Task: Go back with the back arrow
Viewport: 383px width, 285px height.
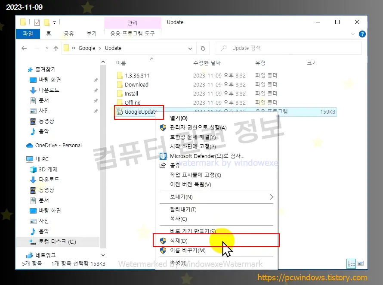Action: 24,48
